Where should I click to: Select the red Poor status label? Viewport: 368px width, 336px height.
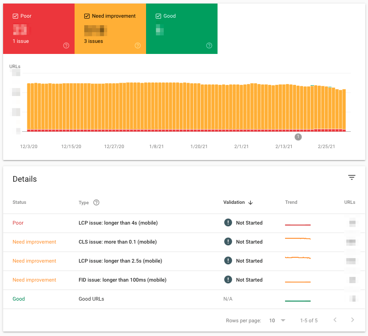18,223
